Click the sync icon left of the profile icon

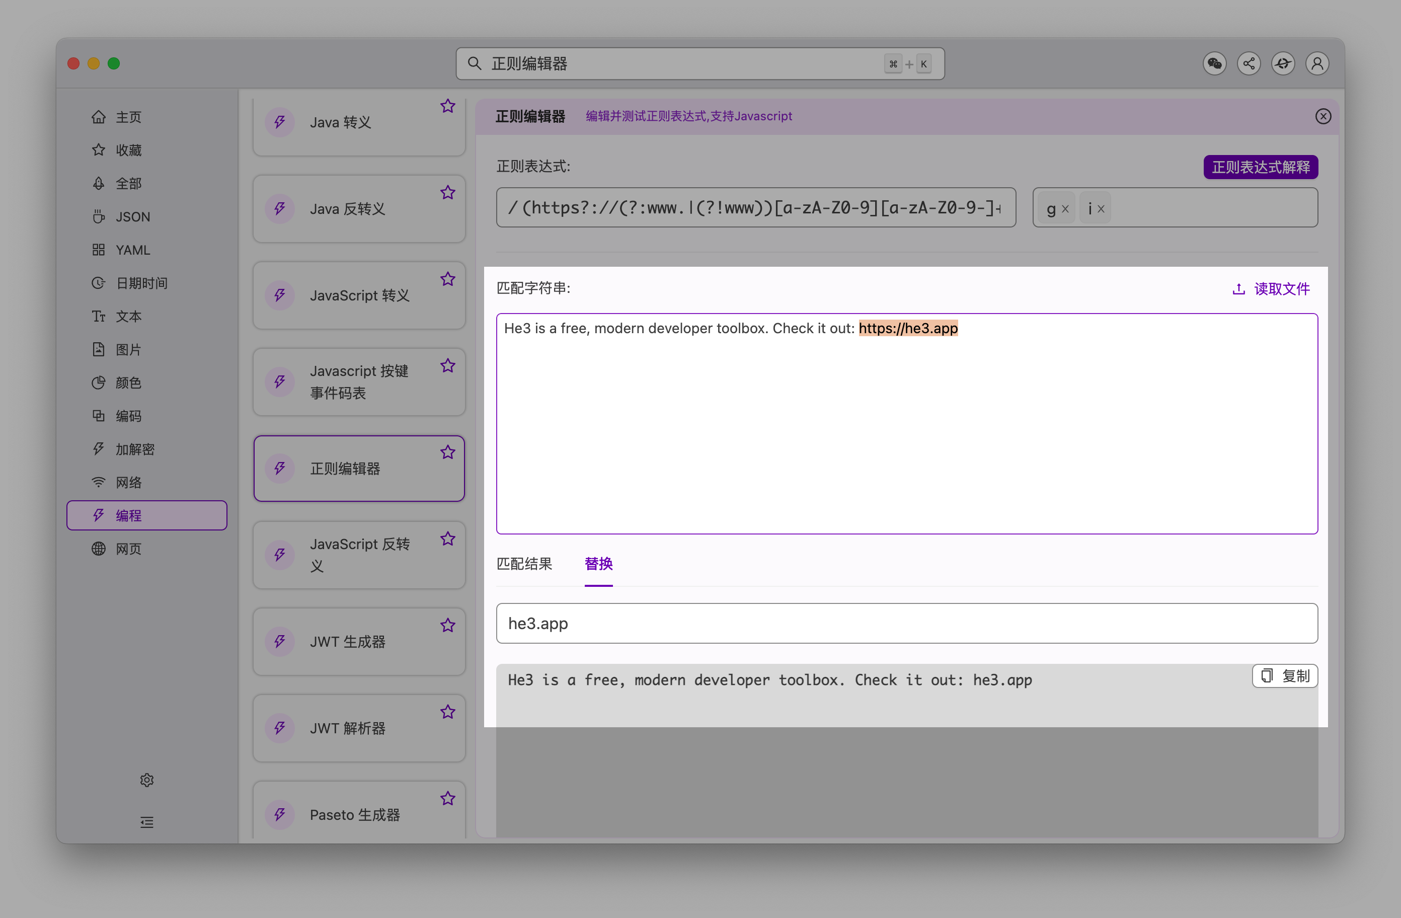point(1283,63)
